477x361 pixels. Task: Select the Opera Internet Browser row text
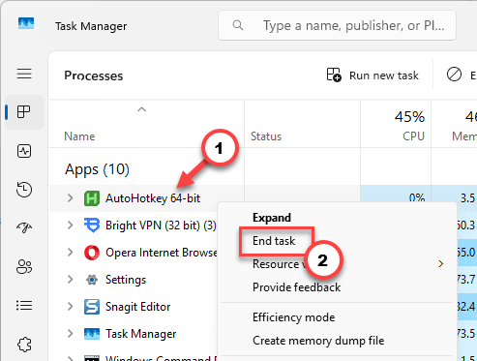coord(162,253)
